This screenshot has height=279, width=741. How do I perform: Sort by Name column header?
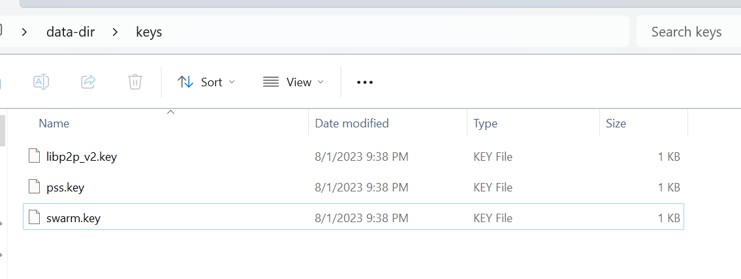[54, 123]
